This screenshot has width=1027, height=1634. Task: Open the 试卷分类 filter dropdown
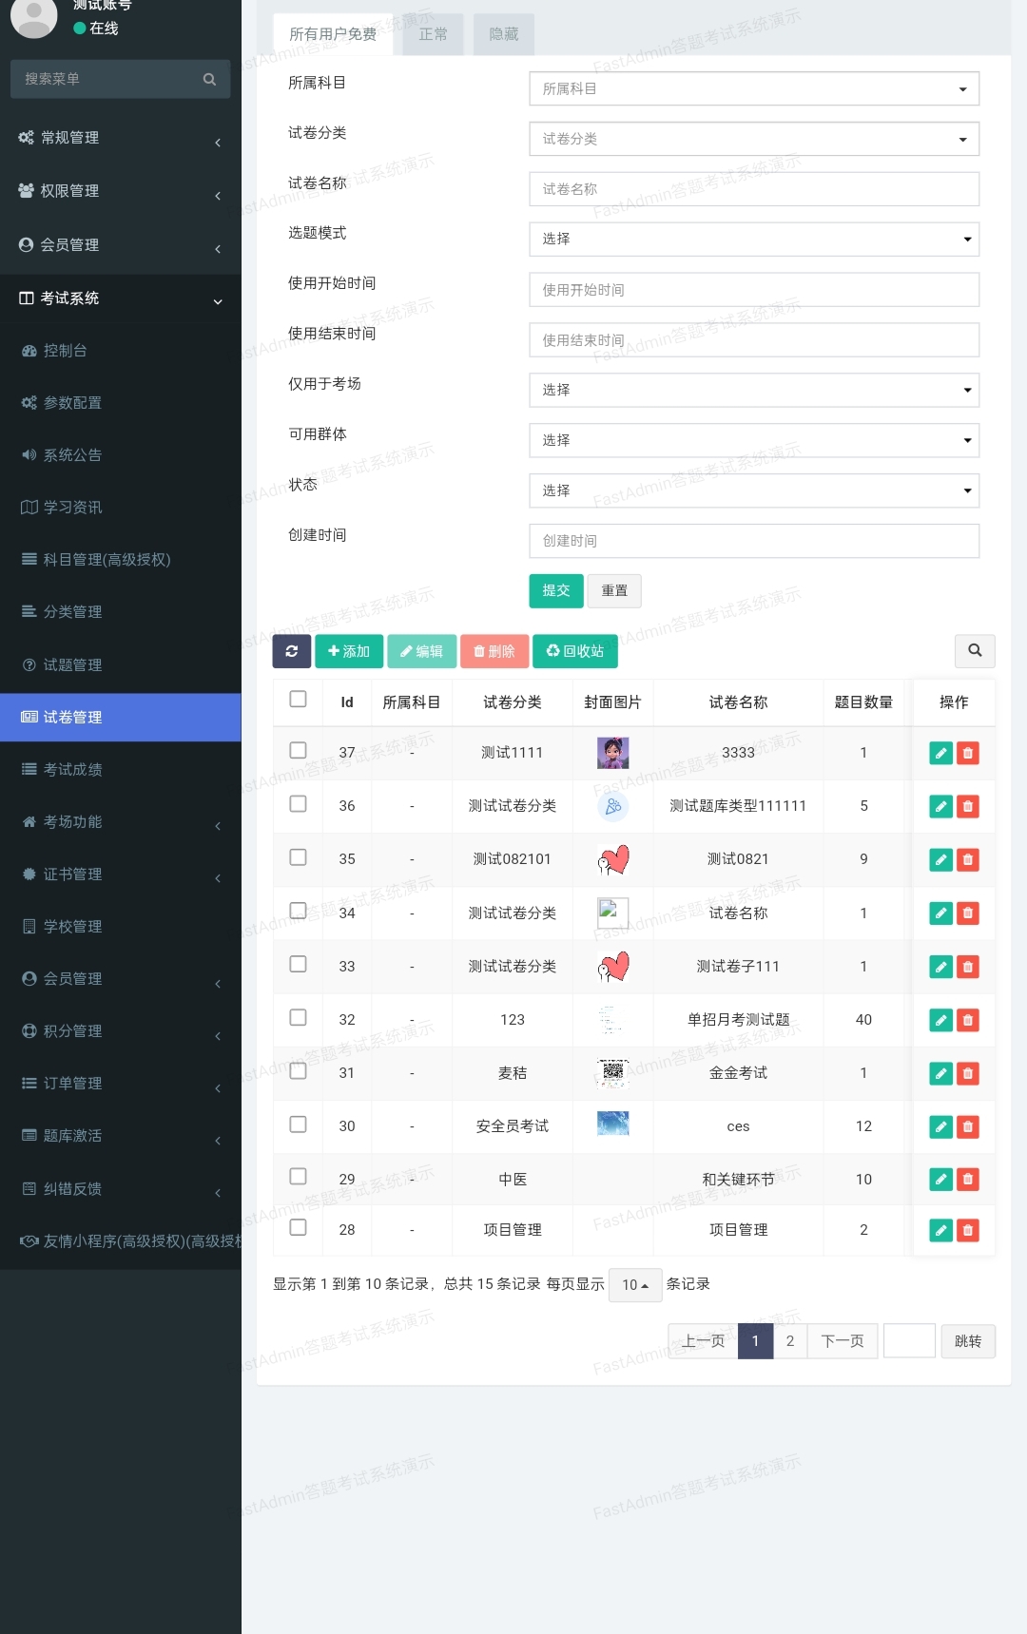[x=754, y=139]
